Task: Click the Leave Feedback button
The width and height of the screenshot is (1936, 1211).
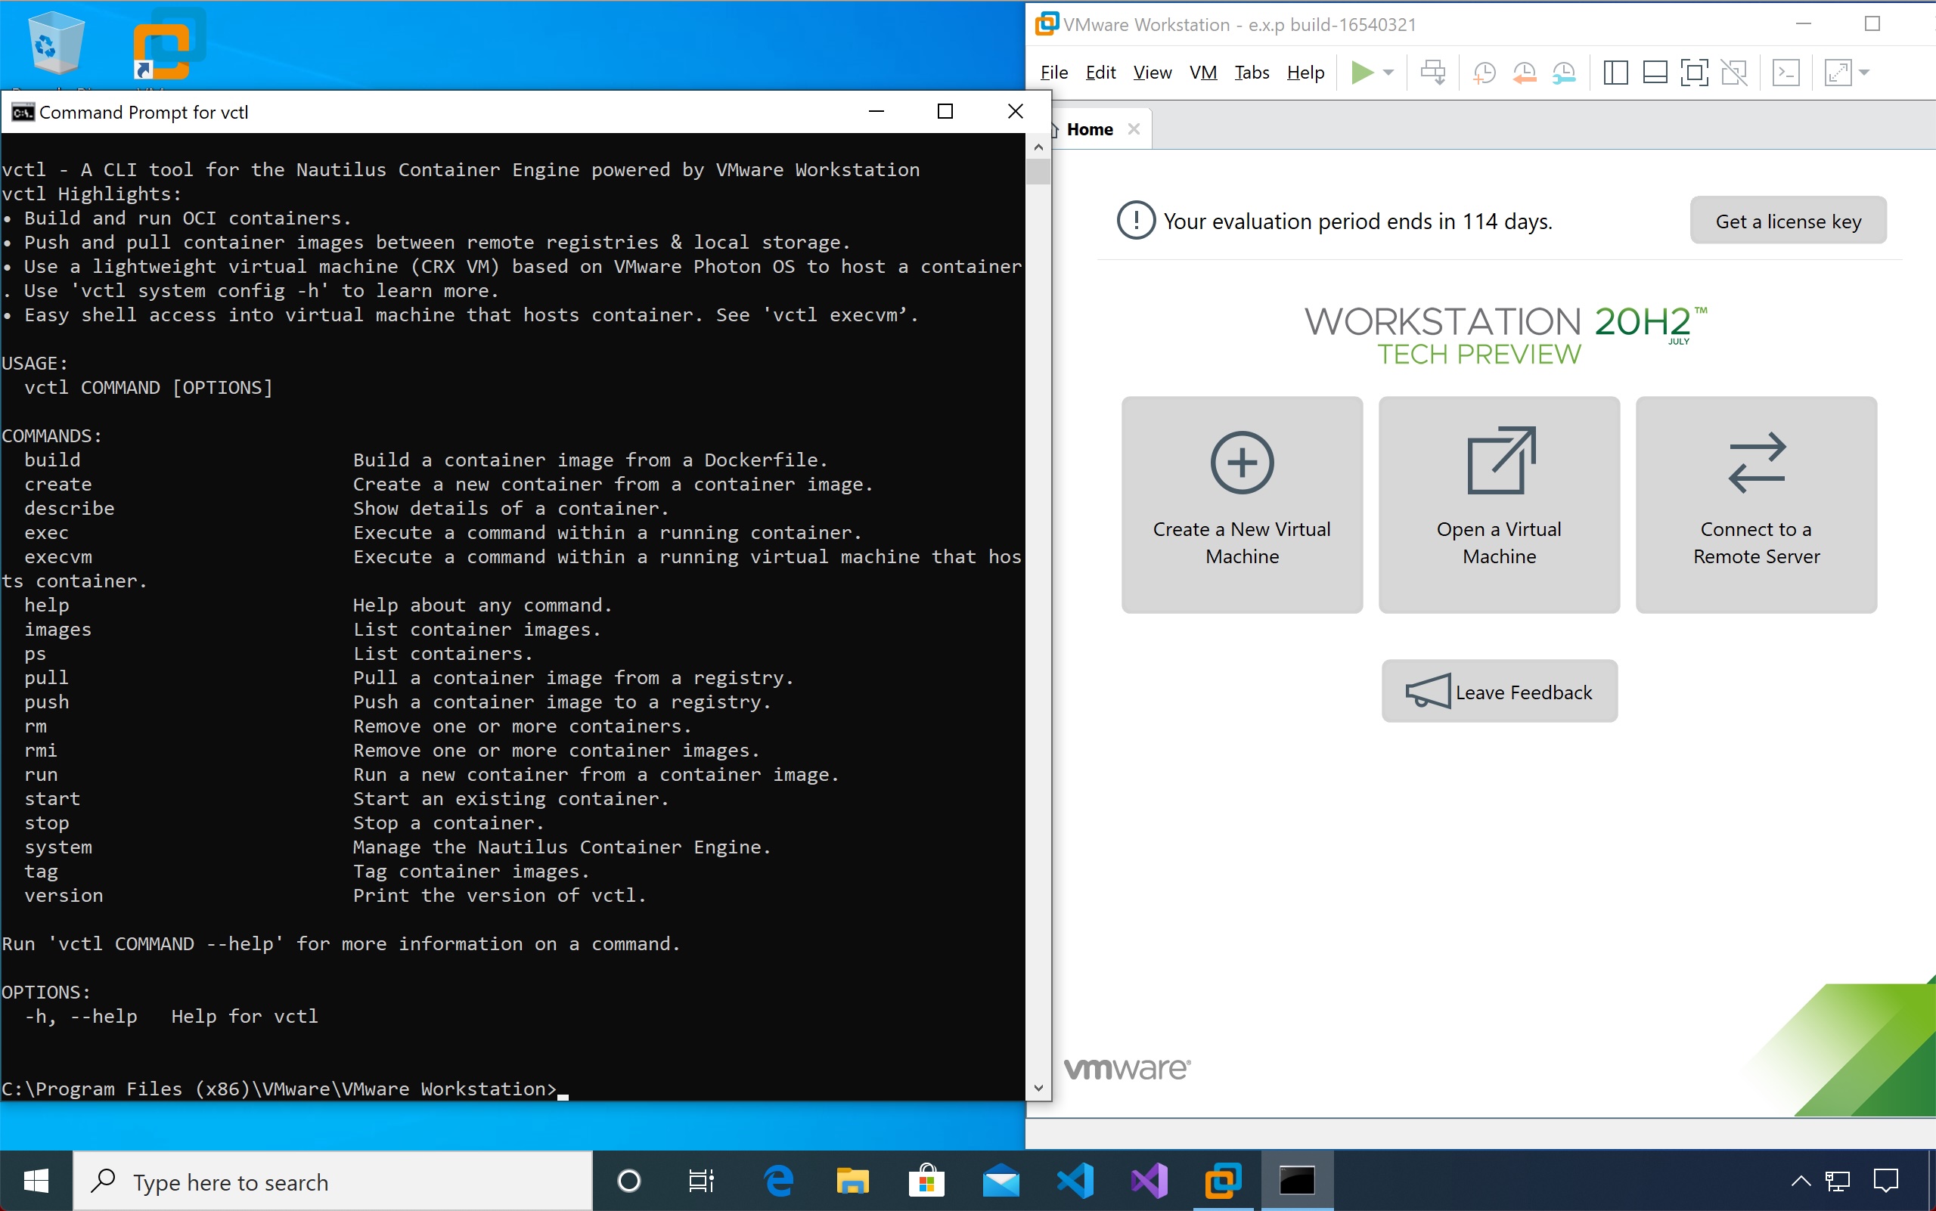Action: coord(1499,691)
